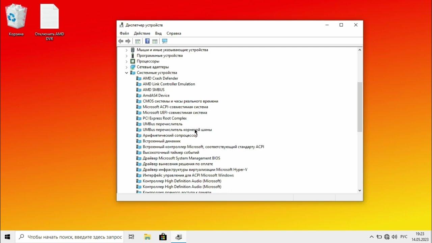Select Microsoft UEFI-совместимая система
This screenshot has width=432, height=243.
click(x=175, y=113)
